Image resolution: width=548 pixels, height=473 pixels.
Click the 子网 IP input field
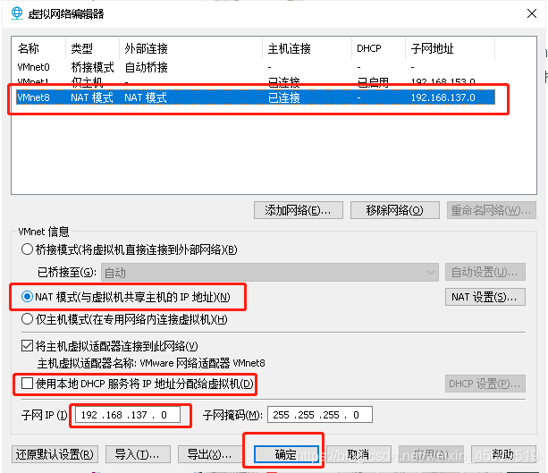(x=128, y=415)
